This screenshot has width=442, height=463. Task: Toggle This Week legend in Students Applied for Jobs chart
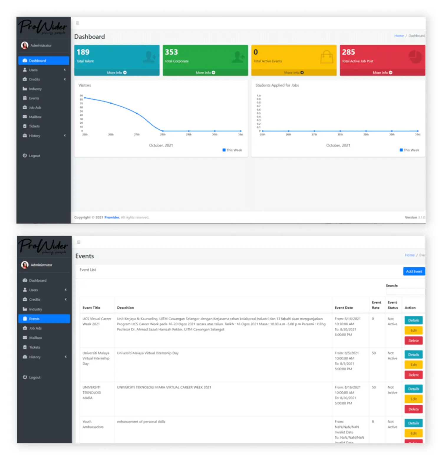tap(409, 150)
